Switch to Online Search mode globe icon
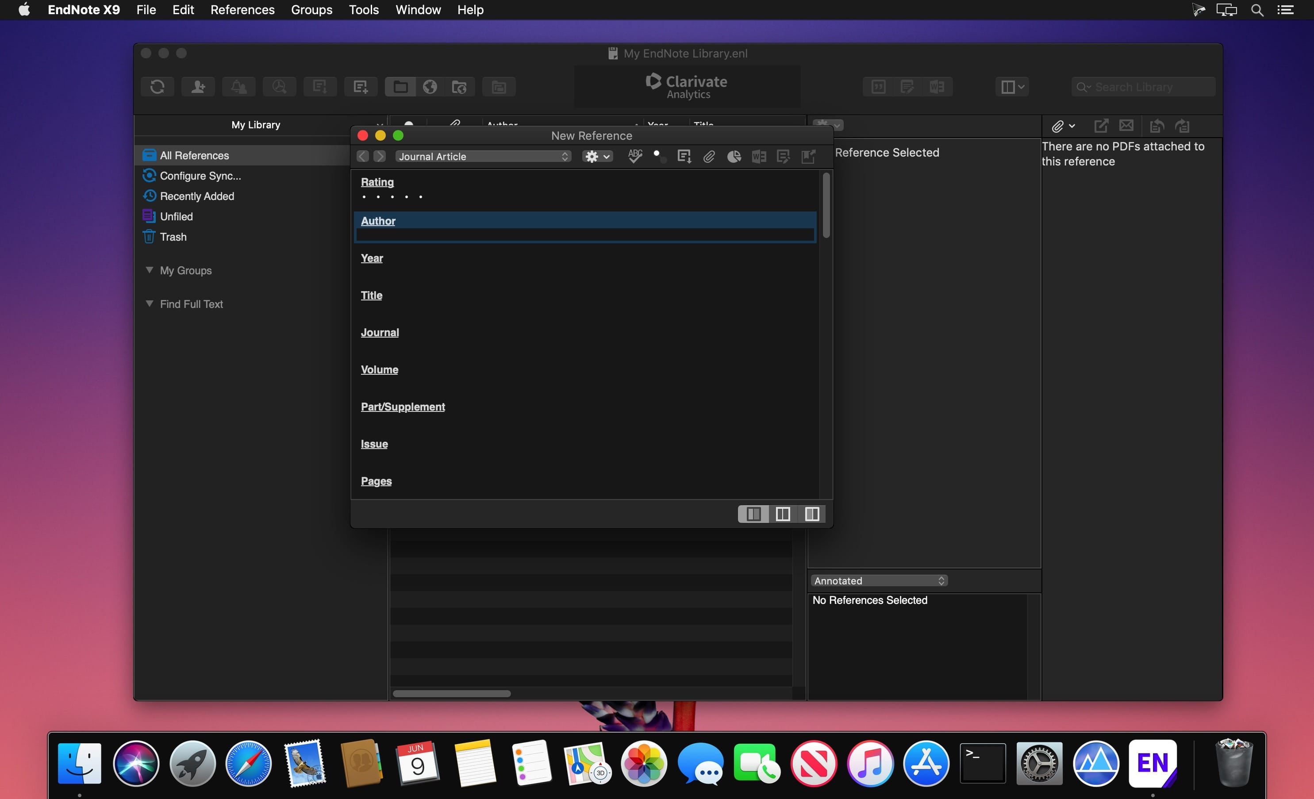 pos(430,86)
